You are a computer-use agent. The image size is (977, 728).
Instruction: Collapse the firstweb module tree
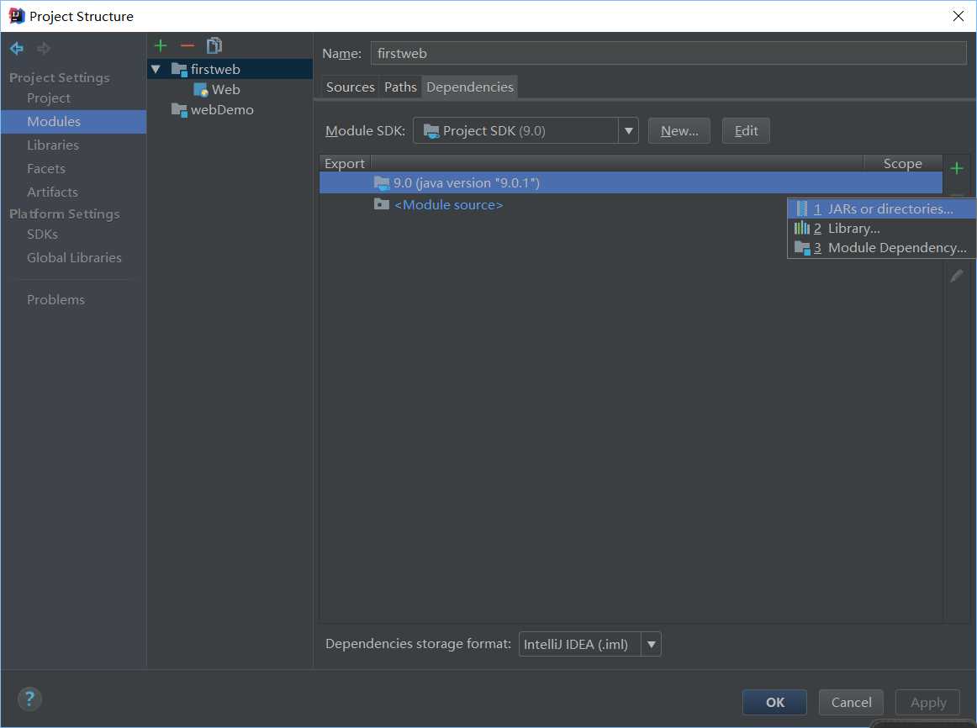(156, 69)
